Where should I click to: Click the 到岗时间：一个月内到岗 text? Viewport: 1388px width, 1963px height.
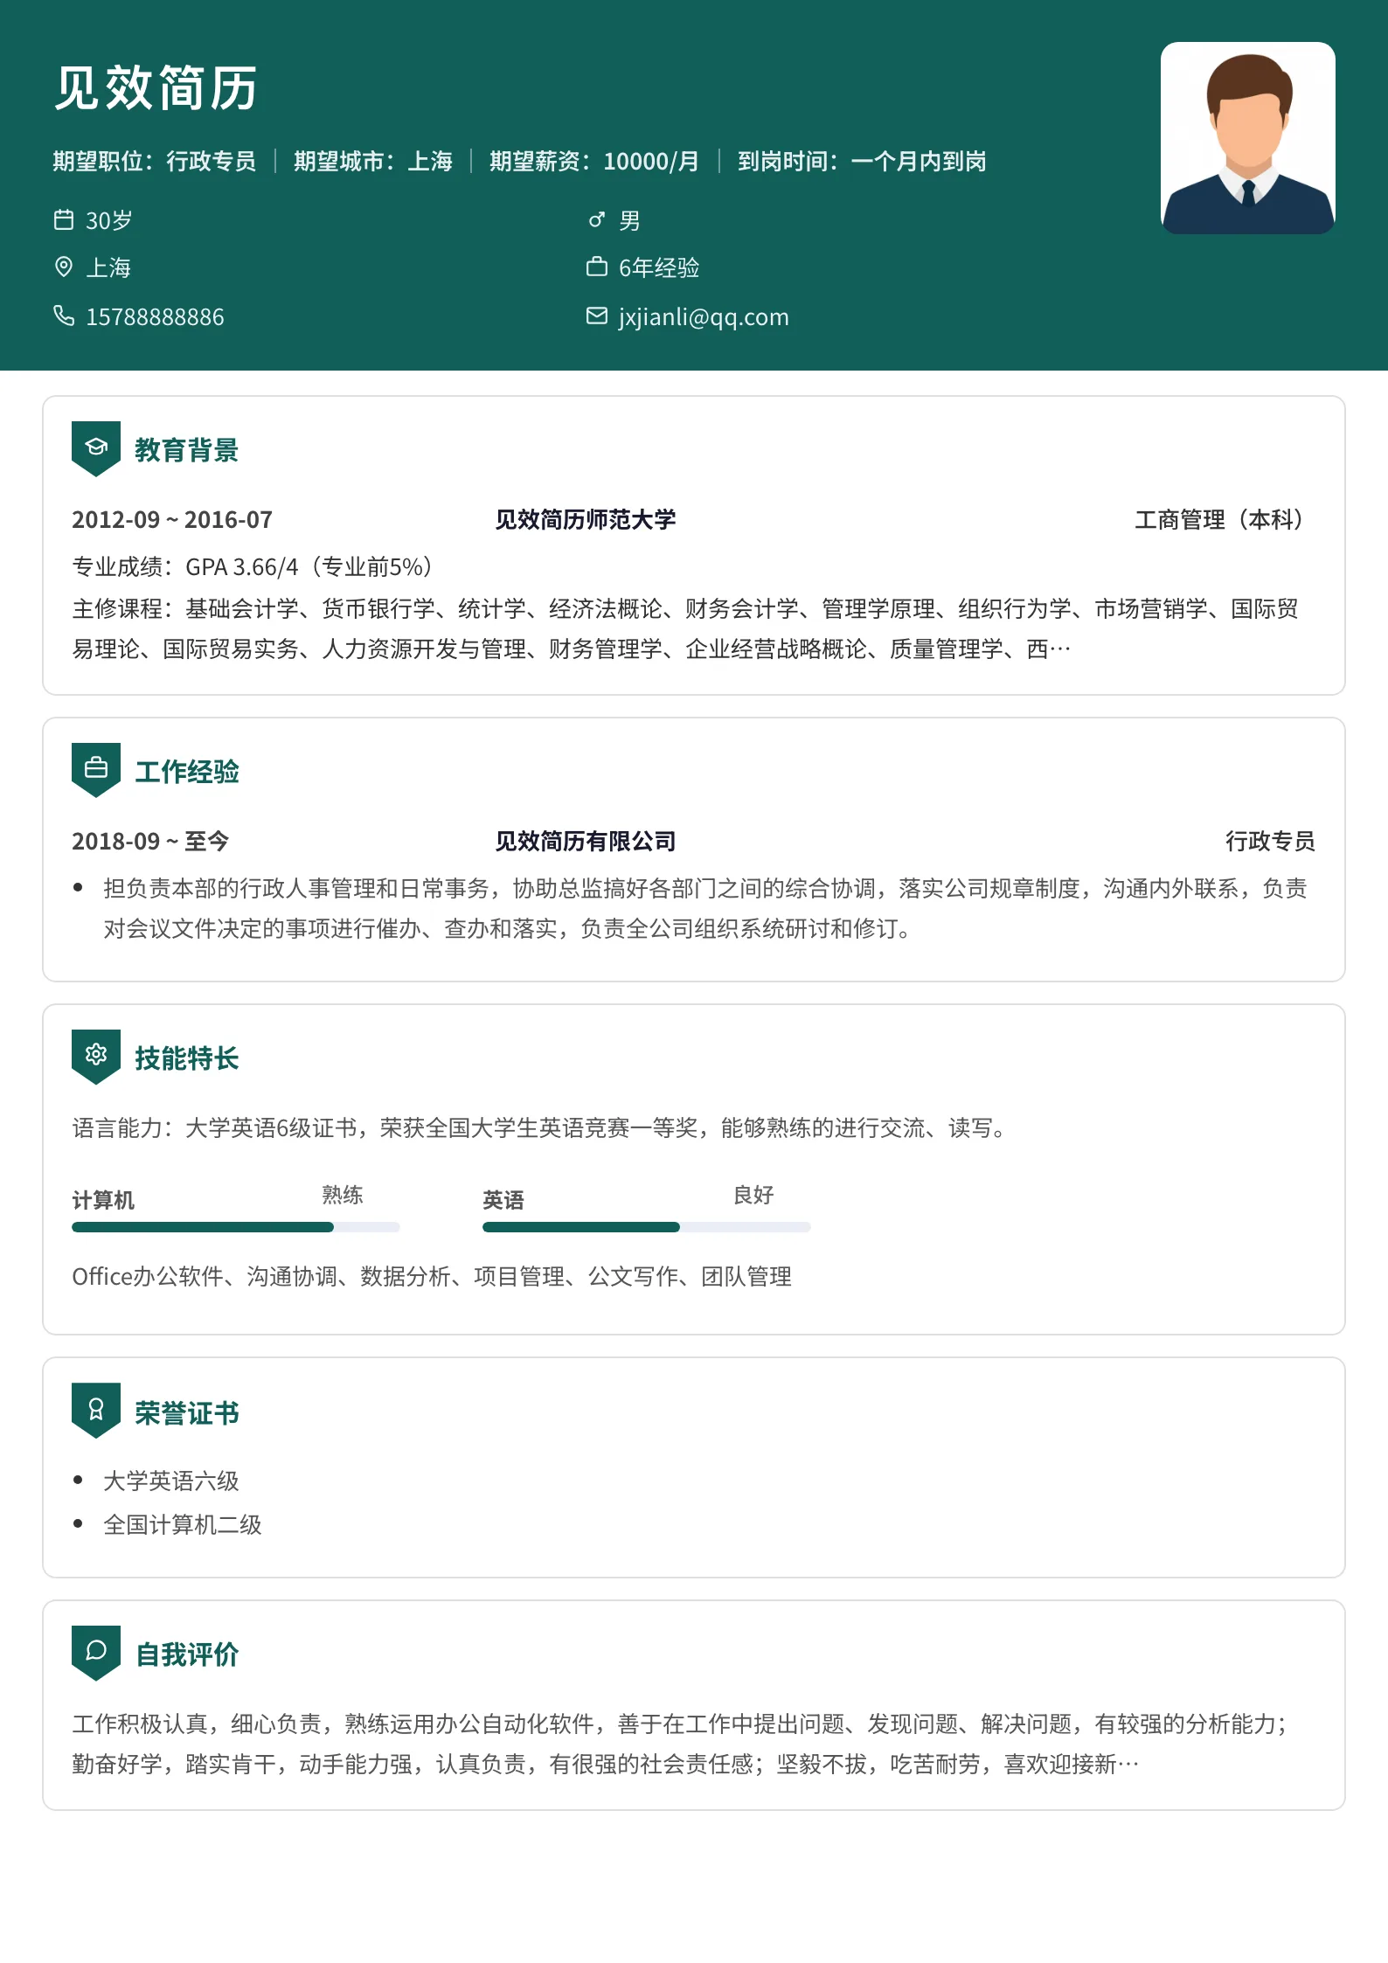coord(862,161)
